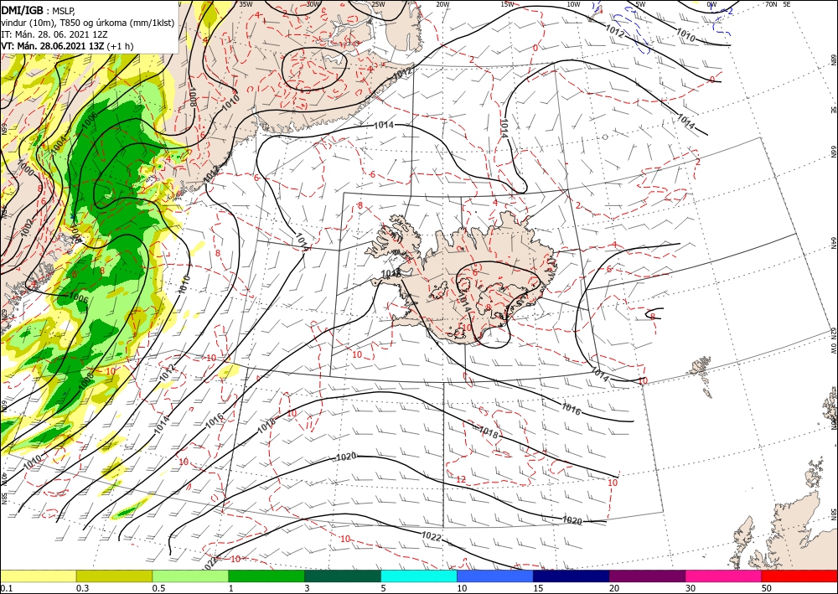The image size is (838, 594).
Task: Click the red "12" temperature contour label
Action: pos(461,479)
